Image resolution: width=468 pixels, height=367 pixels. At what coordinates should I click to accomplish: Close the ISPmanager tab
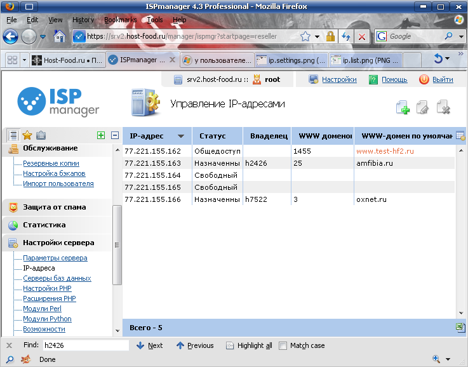click(172, 60)
